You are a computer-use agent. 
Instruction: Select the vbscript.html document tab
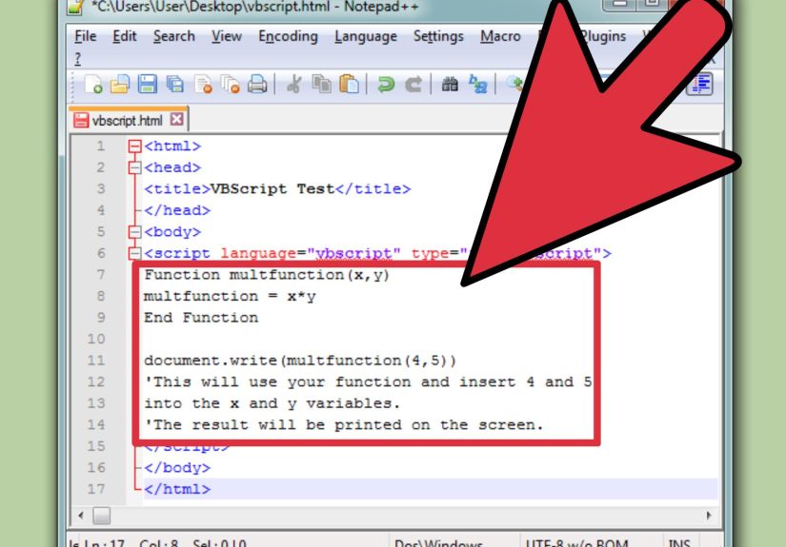(x=129, y=120)
